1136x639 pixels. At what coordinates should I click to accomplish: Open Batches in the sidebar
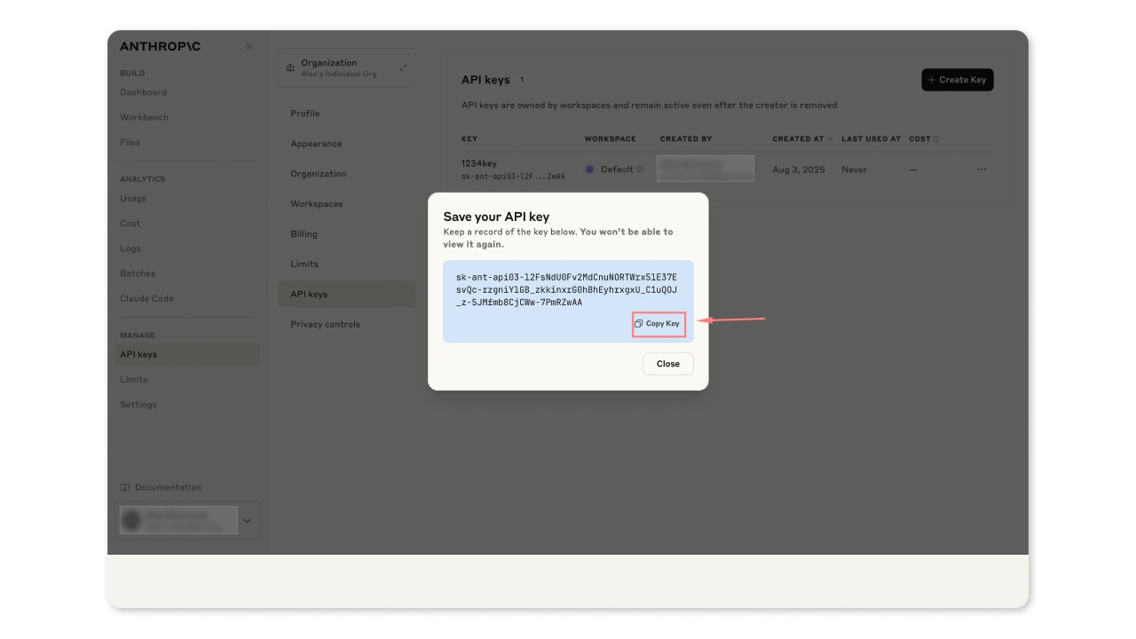(x=138, y=273)
